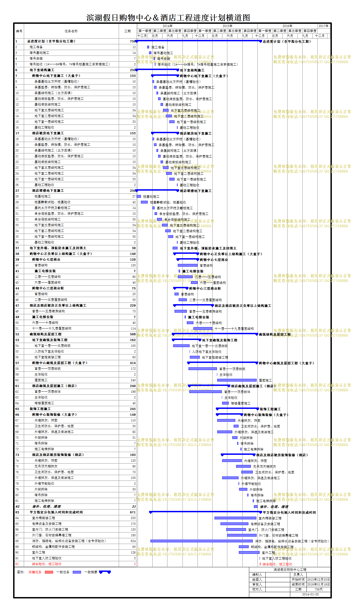Viewport: 351px width, 611px height.
Task: Select the 工期 column header
Action: click(128, 31)
